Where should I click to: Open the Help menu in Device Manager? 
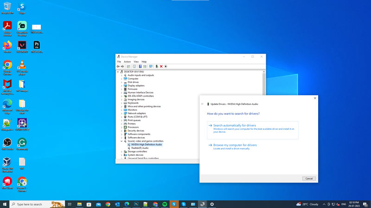pos(144,62)
